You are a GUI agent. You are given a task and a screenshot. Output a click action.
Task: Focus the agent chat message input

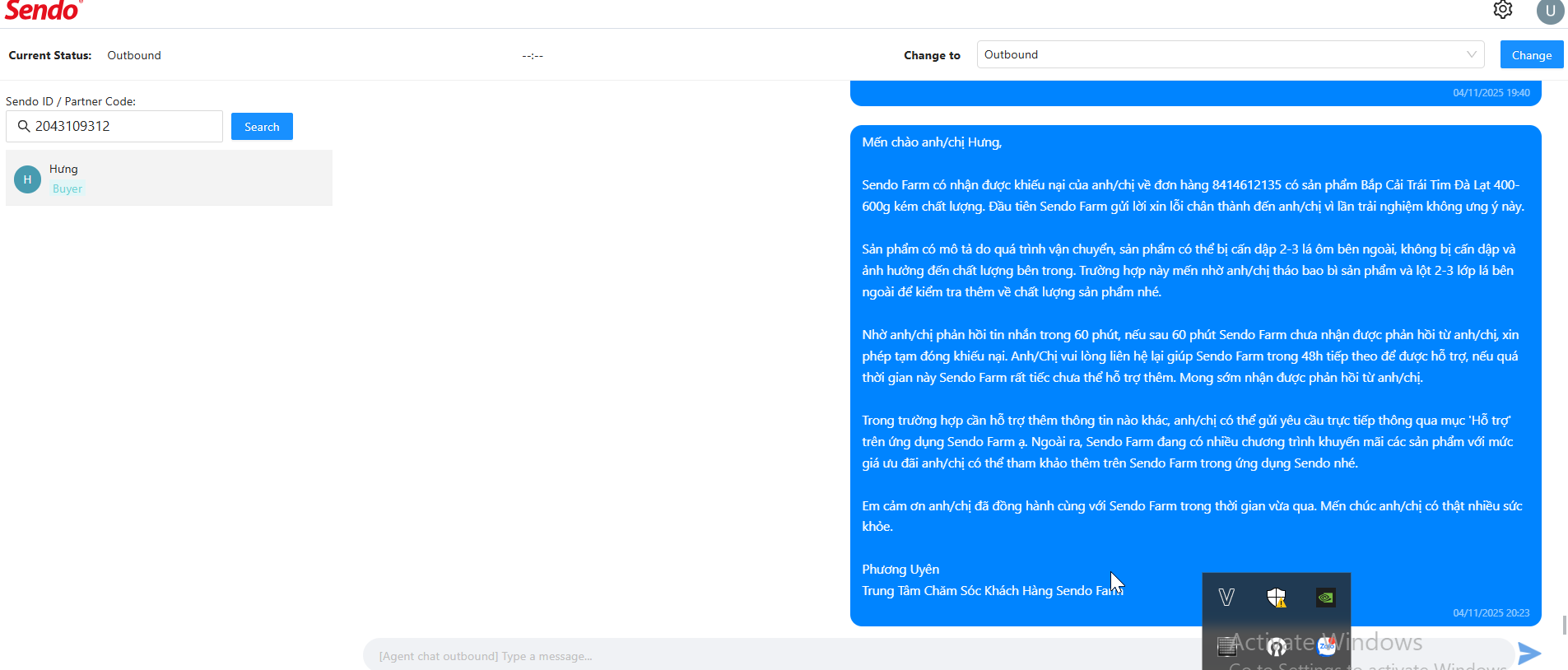(938, 656)
